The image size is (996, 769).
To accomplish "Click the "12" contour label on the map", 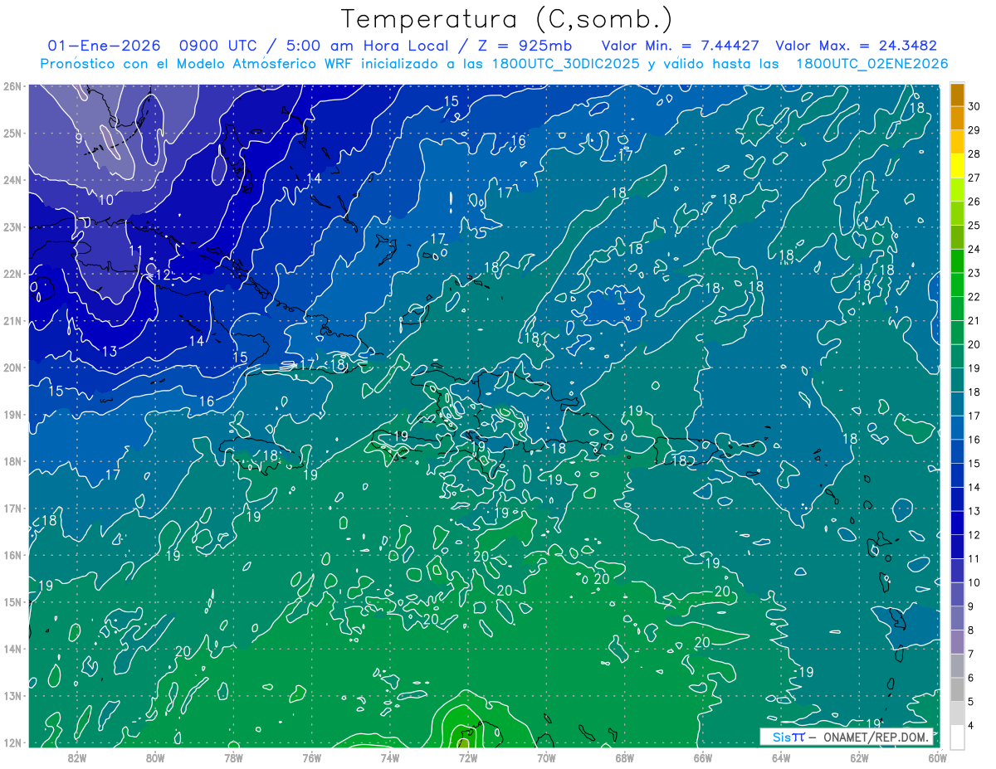I will [x=164, y=275].
